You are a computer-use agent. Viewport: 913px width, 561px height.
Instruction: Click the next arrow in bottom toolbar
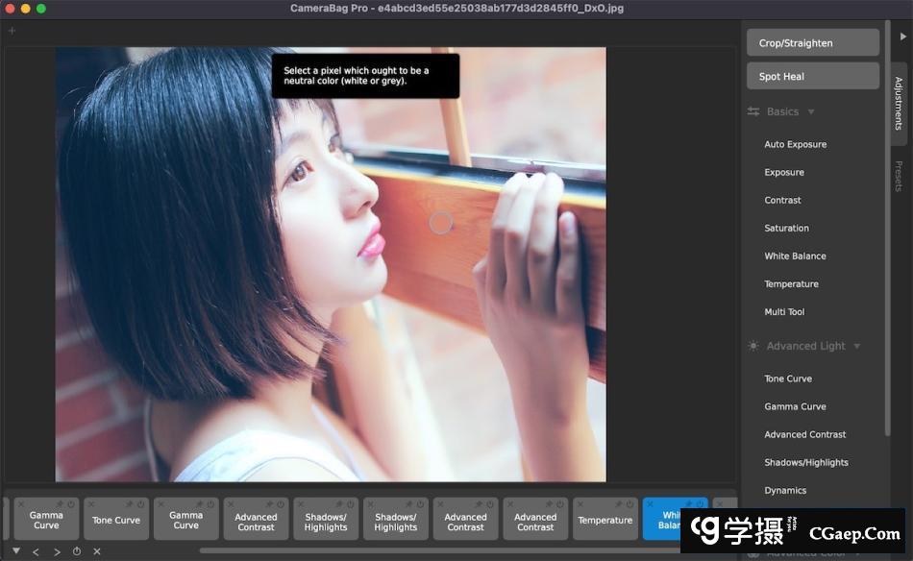point(56,551)
